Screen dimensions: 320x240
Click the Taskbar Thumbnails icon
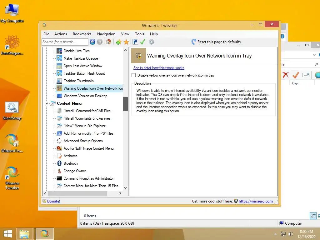click(59, 81)
